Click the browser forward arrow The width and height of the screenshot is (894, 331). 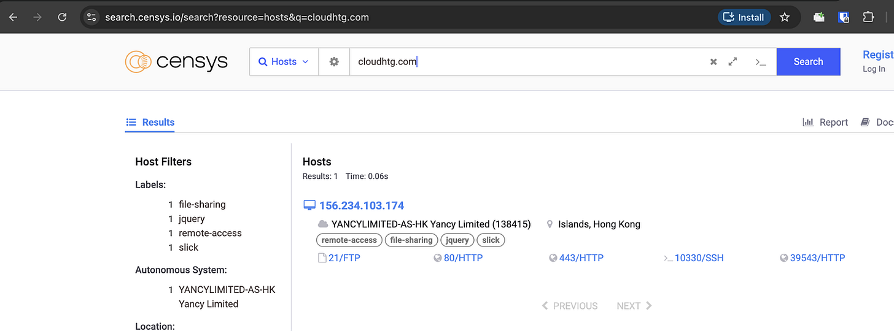pos(37,17)
